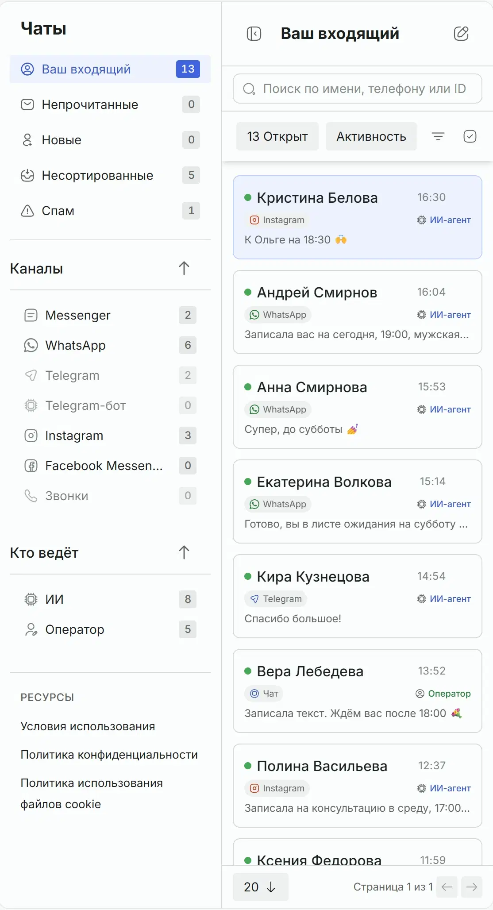Toggle the select-all checkbox icon

coord(470,136)
